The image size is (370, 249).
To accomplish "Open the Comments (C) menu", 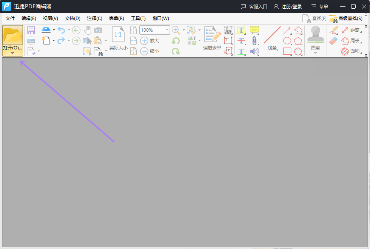I will pos(95,18).
